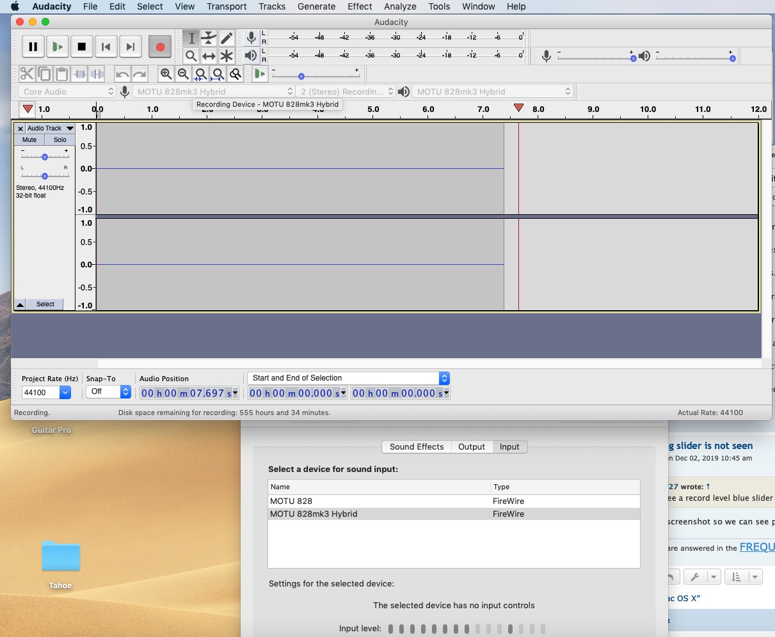Open the Apple menu
This screenshot has width=775, height=637.
click(15, 6)
